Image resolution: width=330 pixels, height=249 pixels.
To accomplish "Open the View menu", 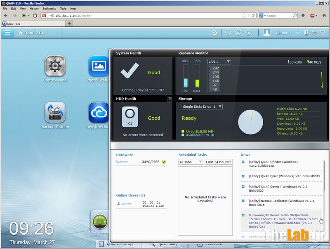I will 23,9.
